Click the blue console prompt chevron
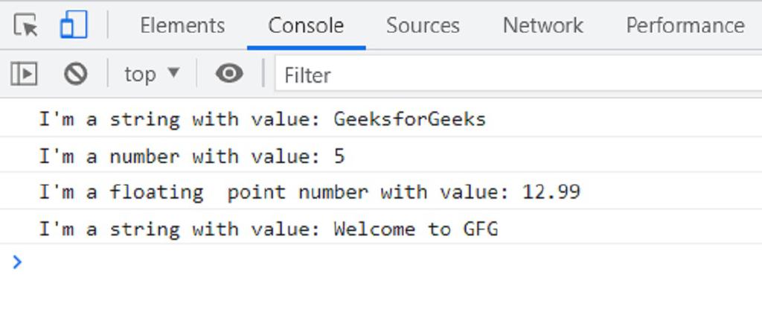762x327 pixels. pos(18,261)
